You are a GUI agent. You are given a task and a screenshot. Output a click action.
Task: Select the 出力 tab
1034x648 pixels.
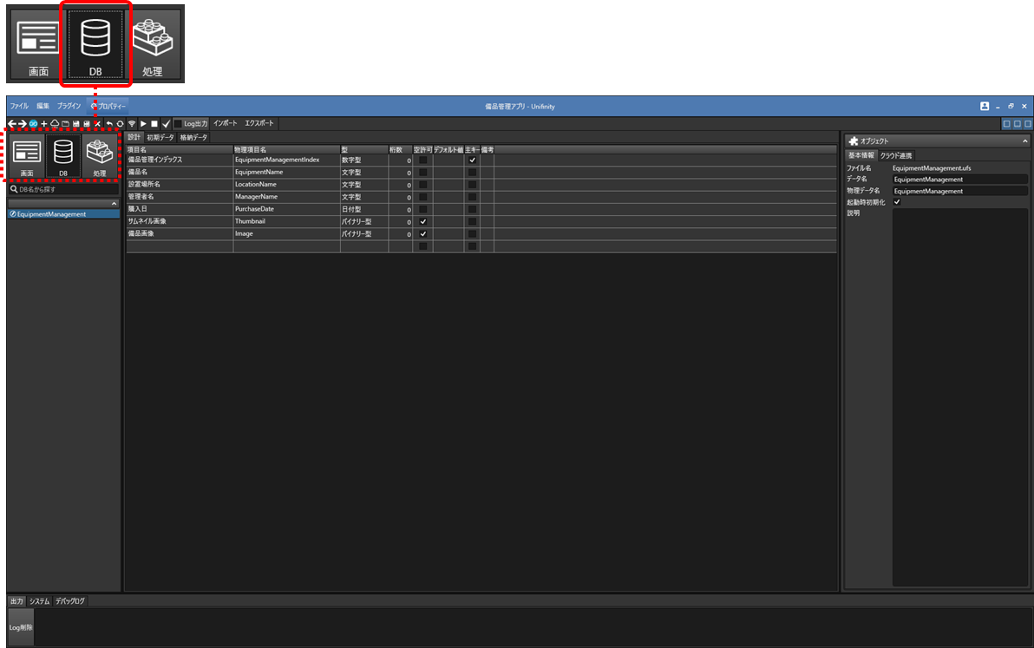tap(16, 601)
